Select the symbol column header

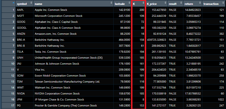(x=25, y=4)
